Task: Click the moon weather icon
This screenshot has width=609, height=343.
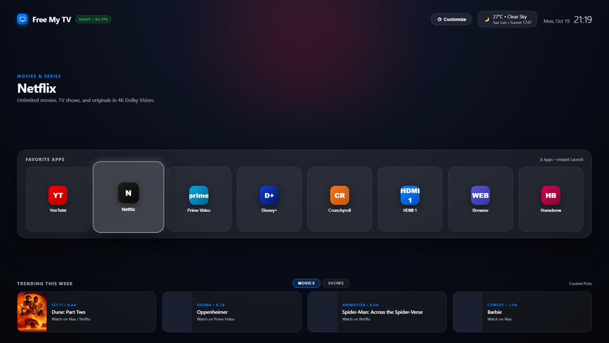Action: (487, 19)
